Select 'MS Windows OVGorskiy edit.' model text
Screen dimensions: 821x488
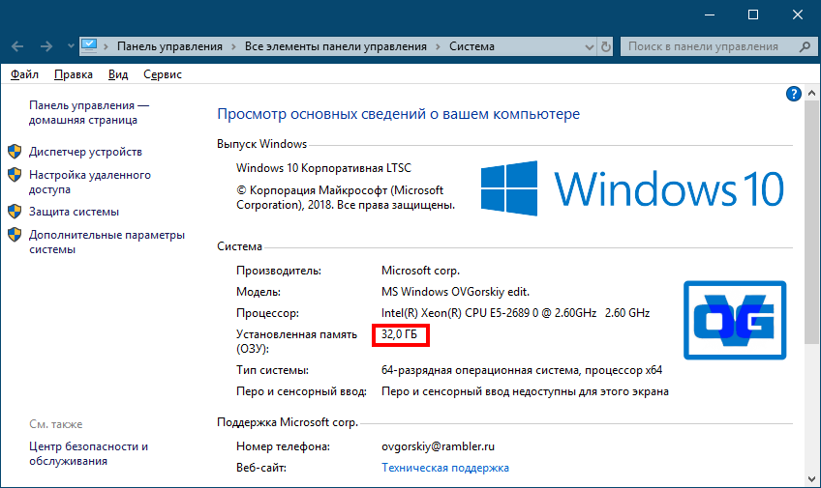[456, 292]
